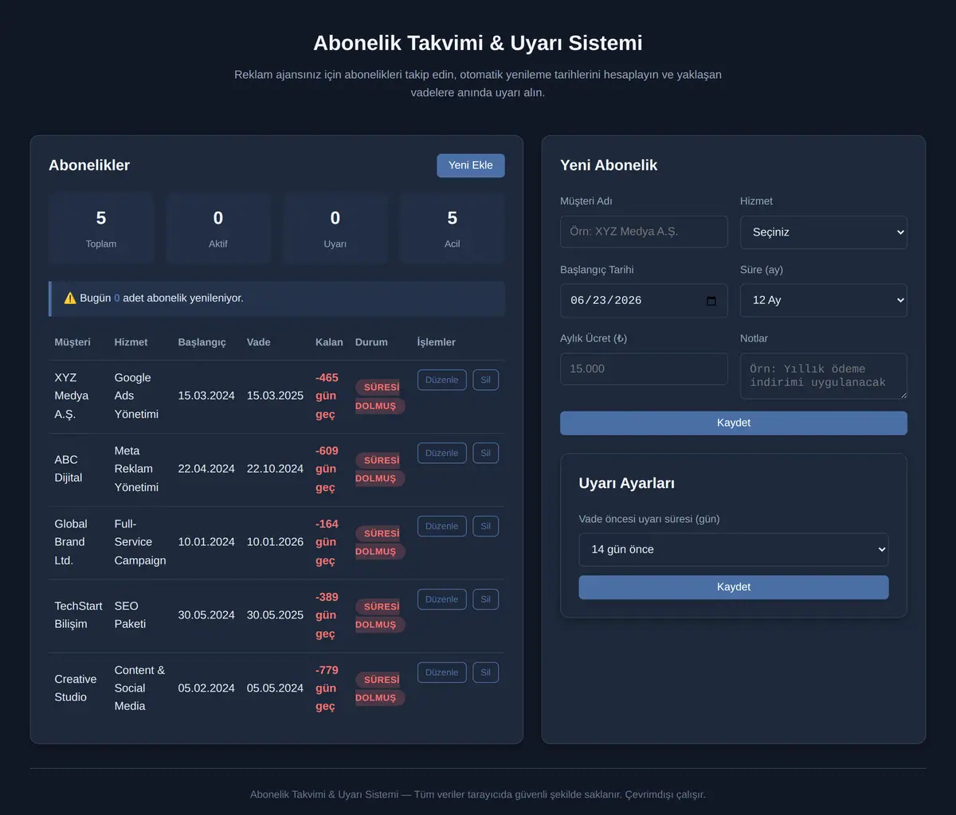Screen dimensions: 956x815
Task: Click the Meta Reklam Yönetimi service cell
Action: pyautogui.click(x=136, y=469)
